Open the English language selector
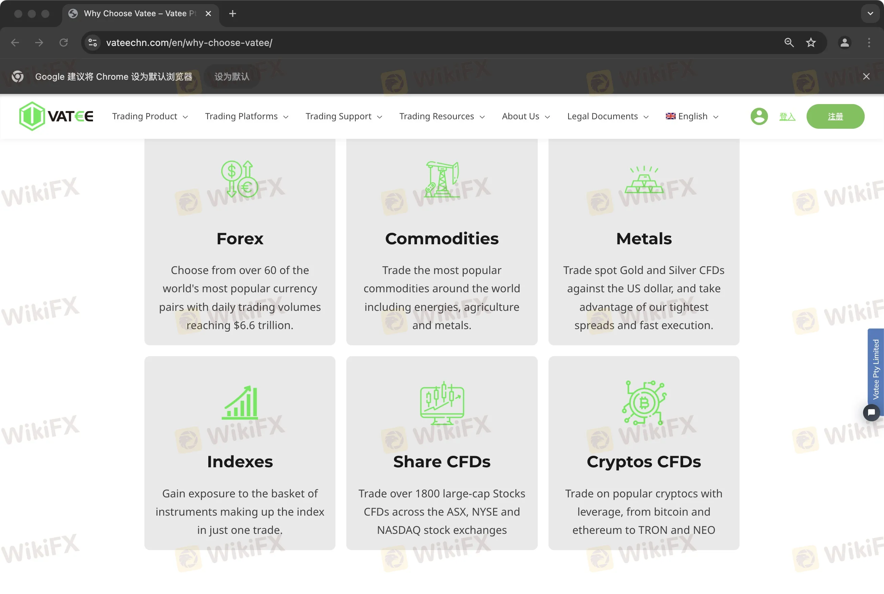This screenshot has height=594, width=884. [692, 116]
